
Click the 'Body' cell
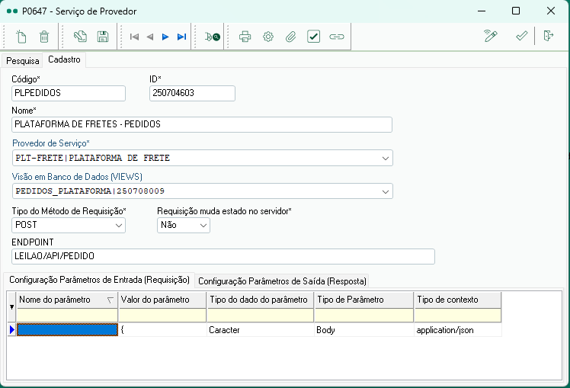[364, 330]
